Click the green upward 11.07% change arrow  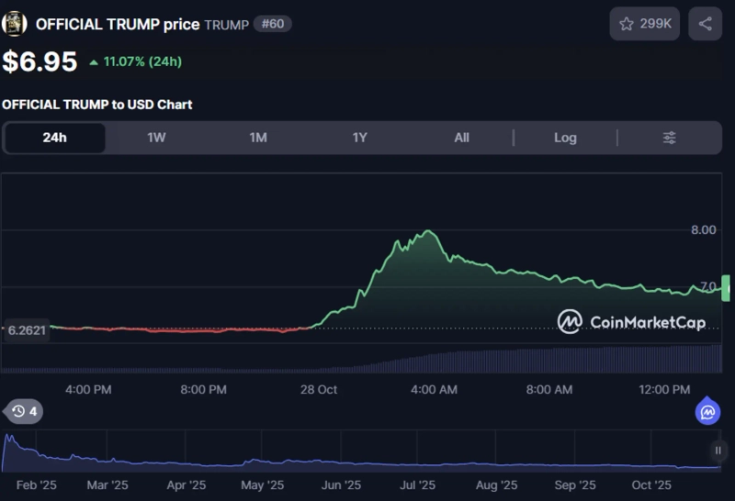[94, 62]
